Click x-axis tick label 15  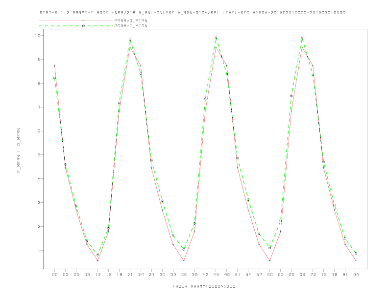pyautogui.click(x=108, y=275)
